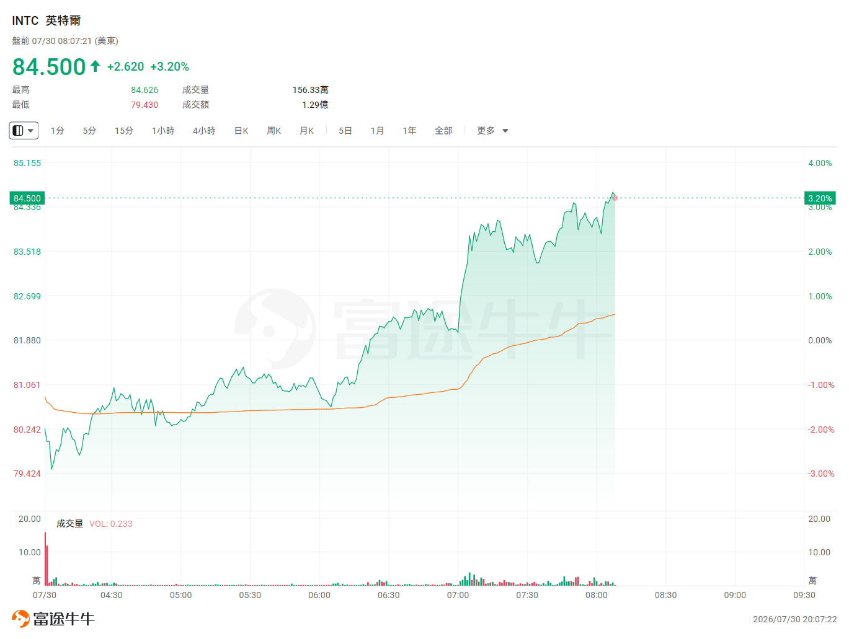This screenshot has width=849, height=639.
Task: Choose the 15分 interval
Action: [x=124, y=131]
